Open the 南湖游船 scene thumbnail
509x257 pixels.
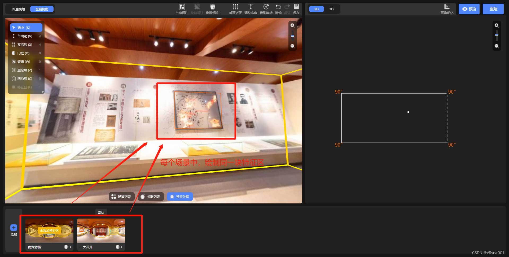(49, 230)
